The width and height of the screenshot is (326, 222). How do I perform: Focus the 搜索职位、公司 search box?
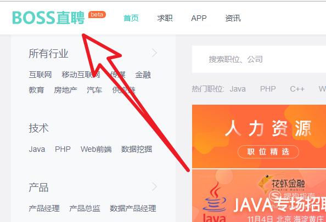[x=259, y=59]
